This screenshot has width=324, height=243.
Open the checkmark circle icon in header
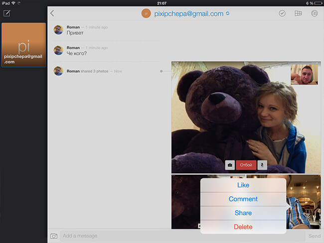282,13
